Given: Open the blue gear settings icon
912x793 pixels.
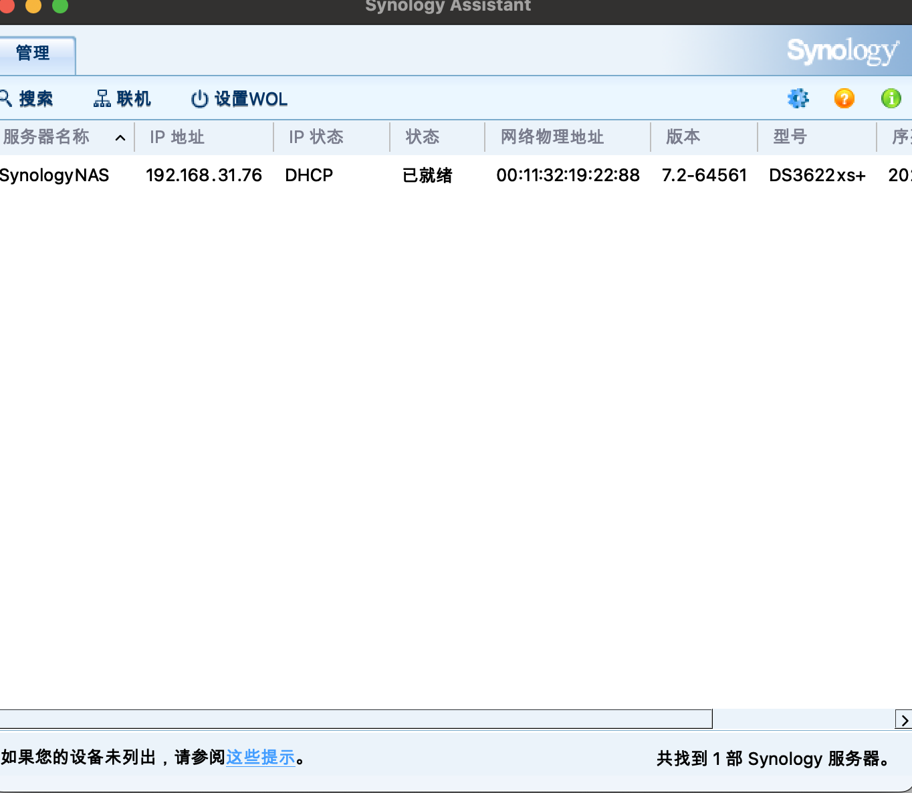Looking at the screenshot, I should click(798, 99).
